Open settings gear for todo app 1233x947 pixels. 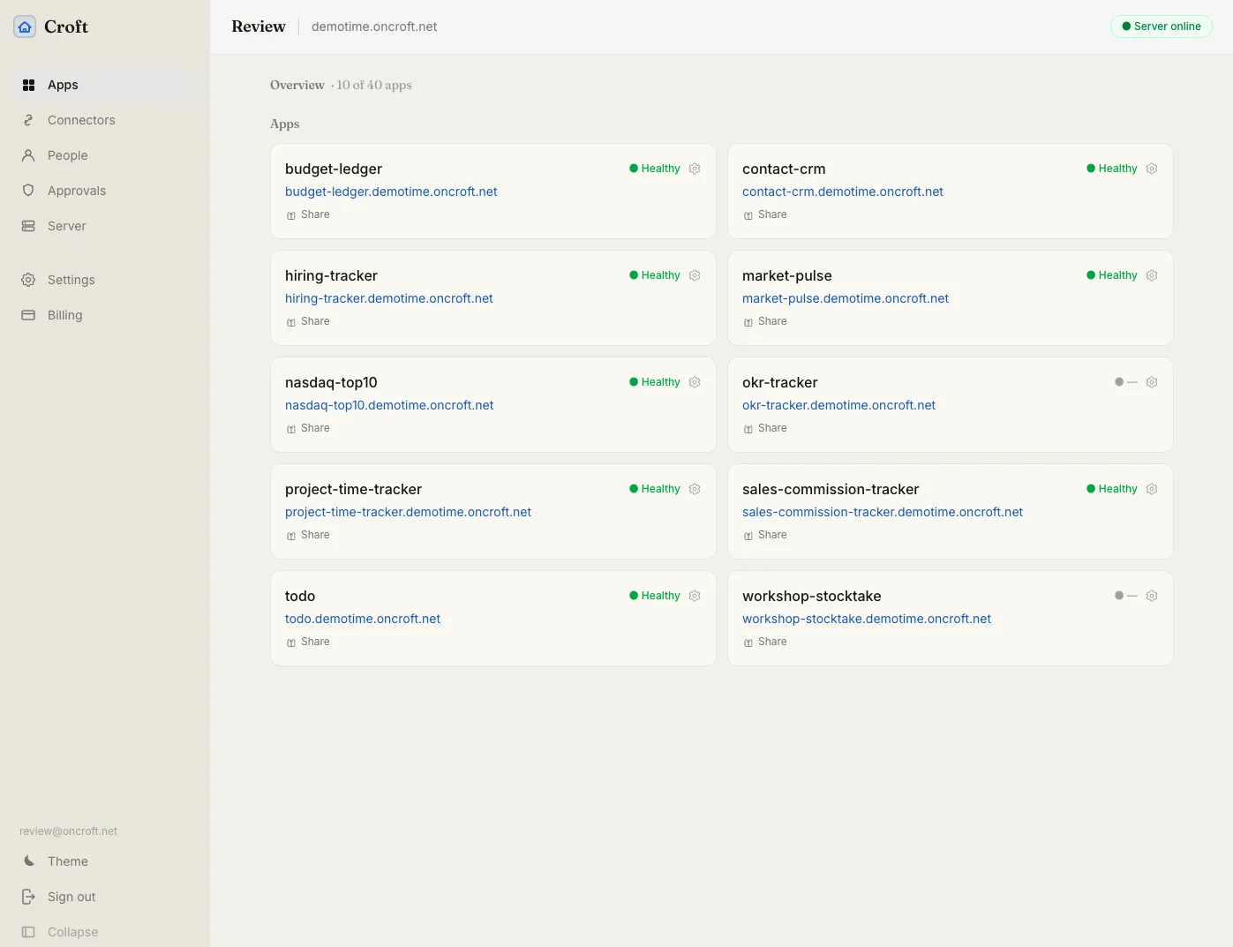[695, 596]
